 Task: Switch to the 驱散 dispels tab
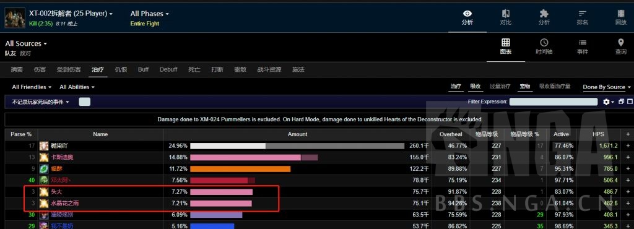coord(240,69)
